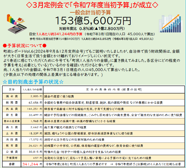186x168 pixels.
Task: Select the 1人あたりの金額 column header
Action: coord(32,89)
